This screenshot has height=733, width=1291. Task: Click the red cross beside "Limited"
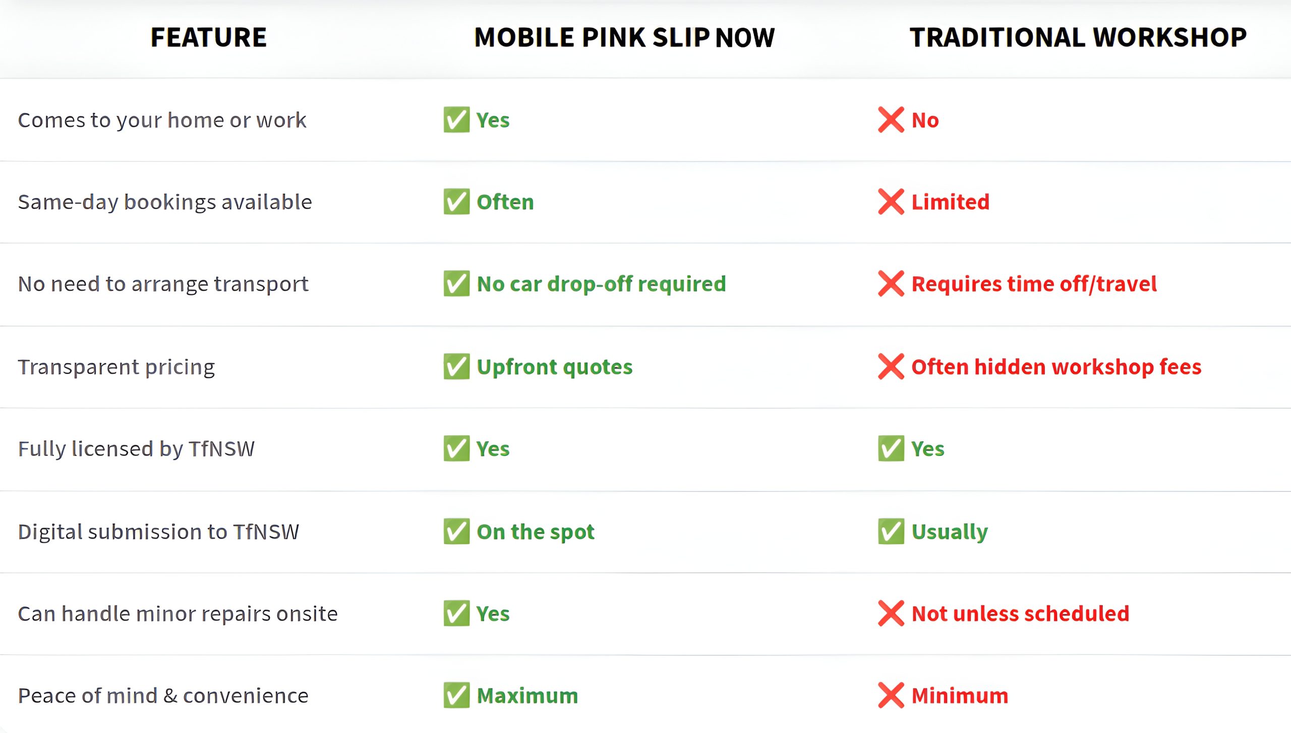pyautogui.click(x=891, y=202)
